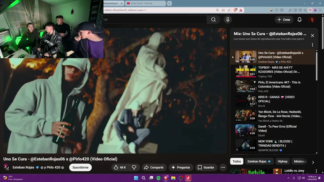Click the YouTube search input field
This screenshot has width=324, height=182.
[155, 19]
